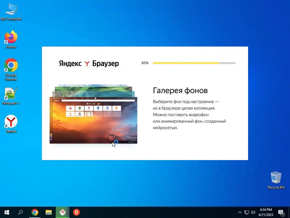Image resolution: width=290 pixels, height=218 pixels.
Task: Open File Explorer from the taskbar
Action: pyautogui.click(x=49, y=212)
